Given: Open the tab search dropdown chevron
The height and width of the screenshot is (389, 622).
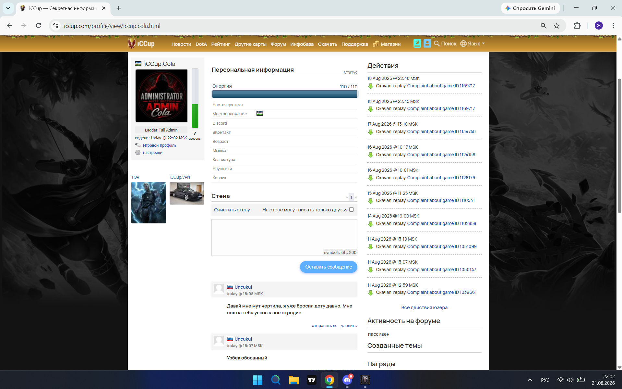Looking at the screenshot, I should point(8,8).
